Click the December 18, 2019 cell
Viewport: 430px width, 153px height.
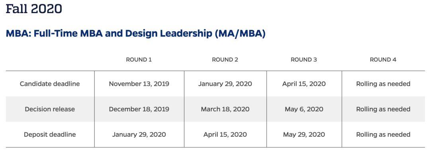coord(139,109)
